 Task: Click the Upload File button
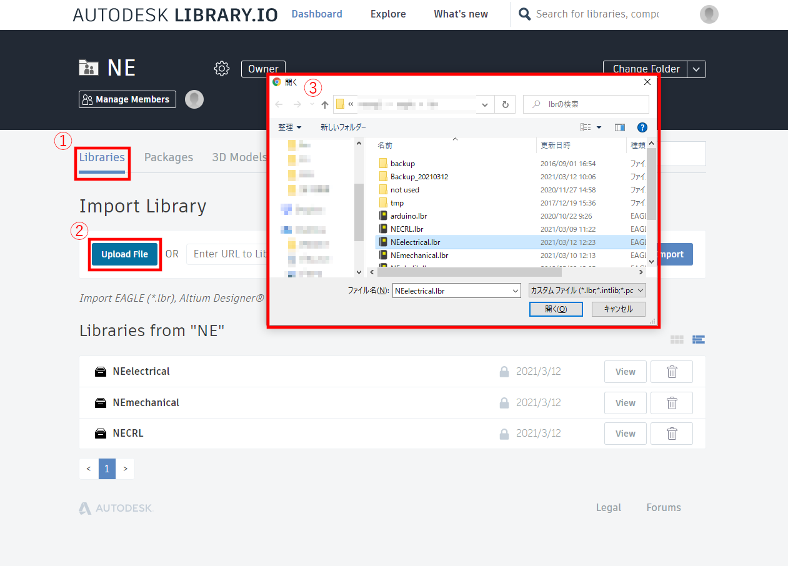point(125,254)
